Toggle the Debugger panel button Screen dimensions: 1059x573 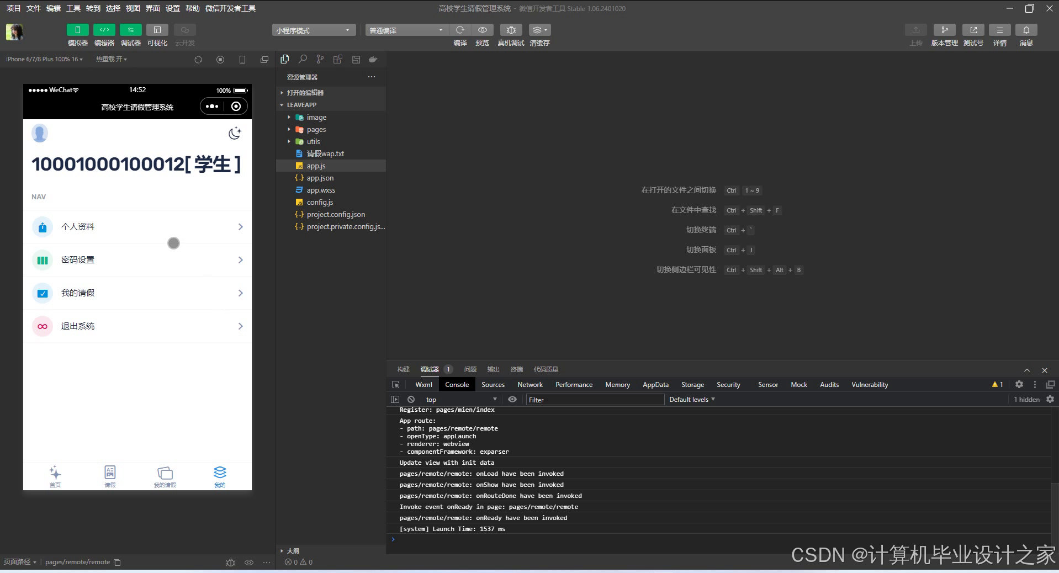(130, 30)
